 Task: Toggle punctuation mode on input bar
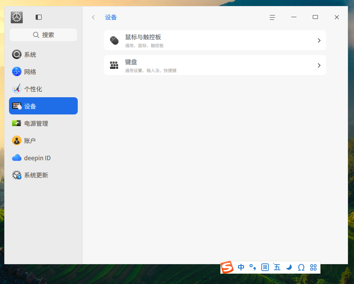click(253, 268)
